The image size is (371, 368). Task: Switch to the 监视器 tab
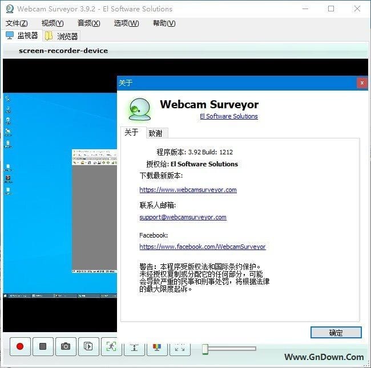click(22, 35)
